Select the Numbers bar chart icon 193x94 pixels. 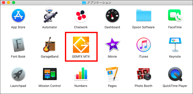pyautogui.click(x=81, y=74)
